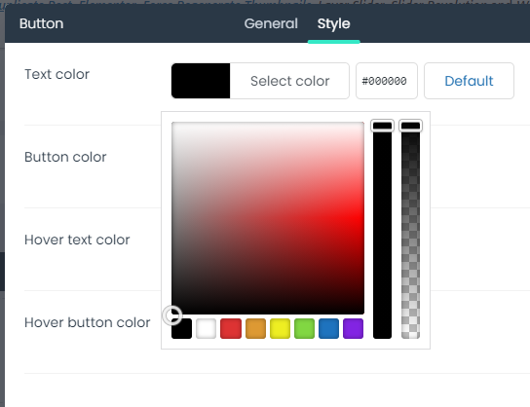Click the Select color button for Text color
This screenshot has width=530, height=407.
coord(289,81)
